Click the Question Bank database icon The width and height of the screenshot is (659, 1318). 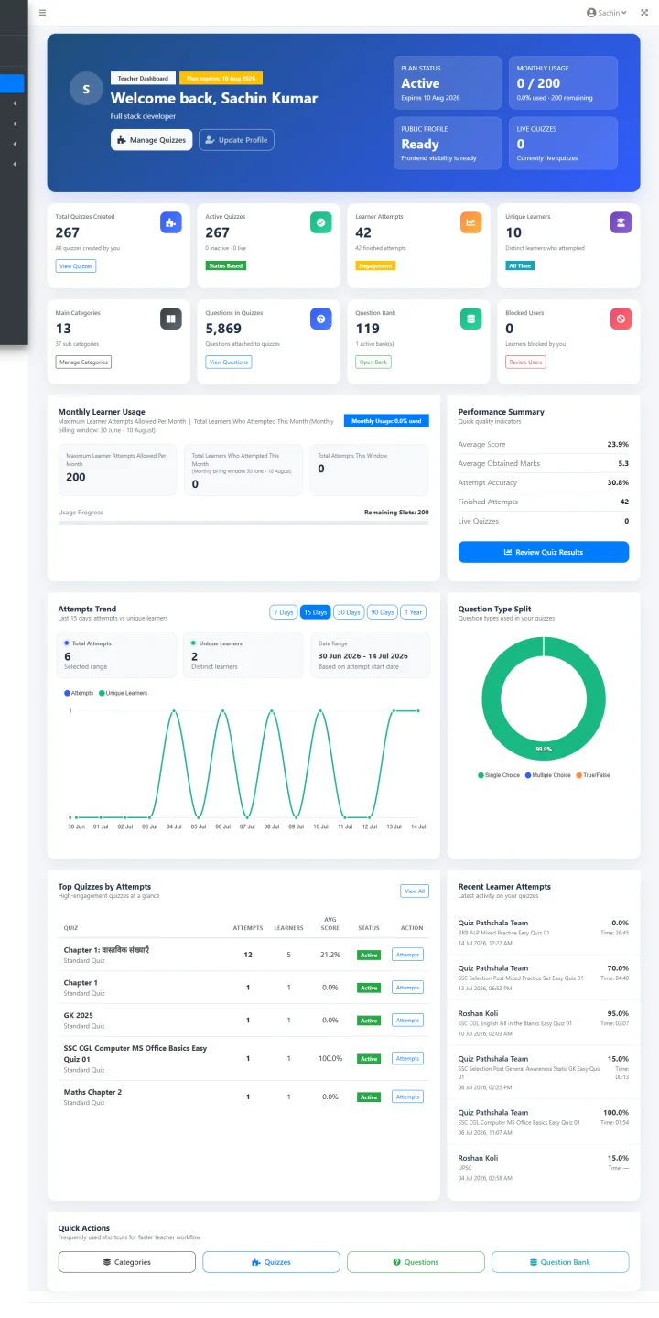pyautogui.click(x=470, y=318)
